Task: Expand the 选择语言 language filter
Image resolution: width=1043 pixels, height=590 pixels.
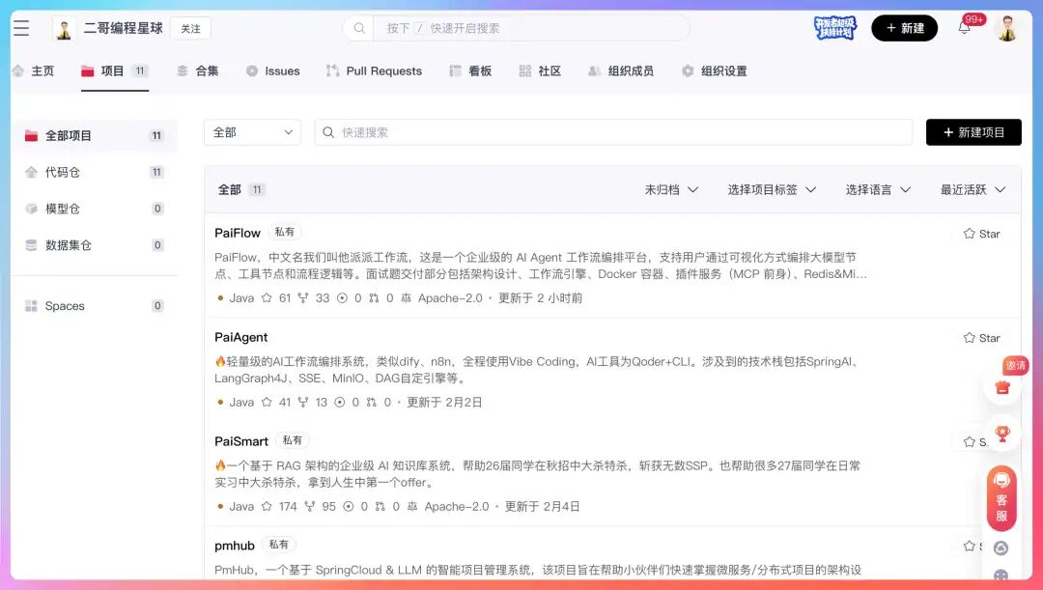Action: click(x=877, y=189)
